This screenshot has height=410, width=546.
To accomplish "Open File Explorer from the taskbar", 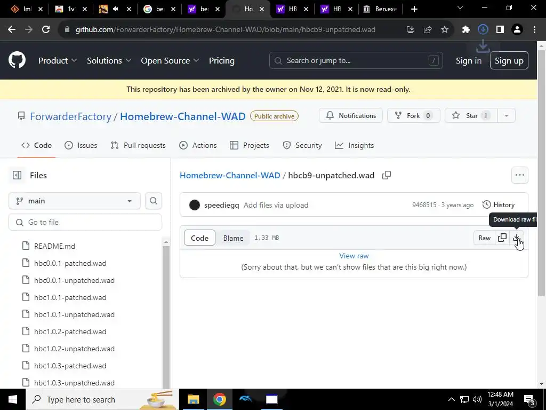I will (x=193, y=399).
